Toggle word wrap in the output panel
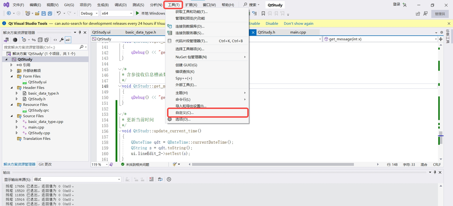 160,179
